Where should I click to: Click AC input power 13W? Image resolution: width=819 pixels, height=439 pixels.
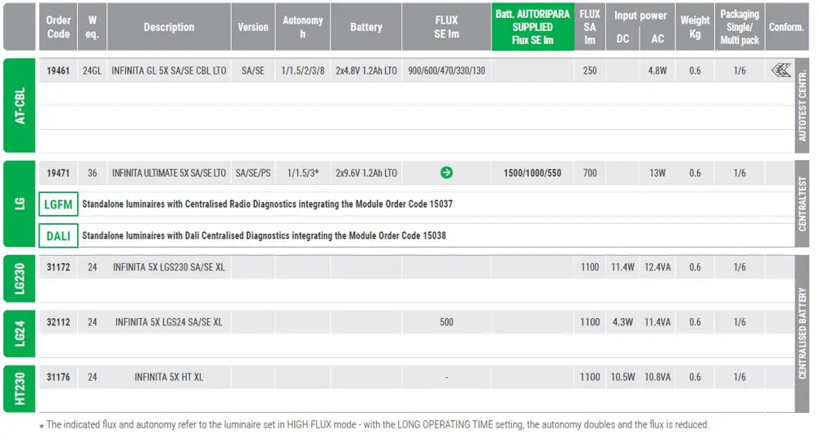[658, 173]
